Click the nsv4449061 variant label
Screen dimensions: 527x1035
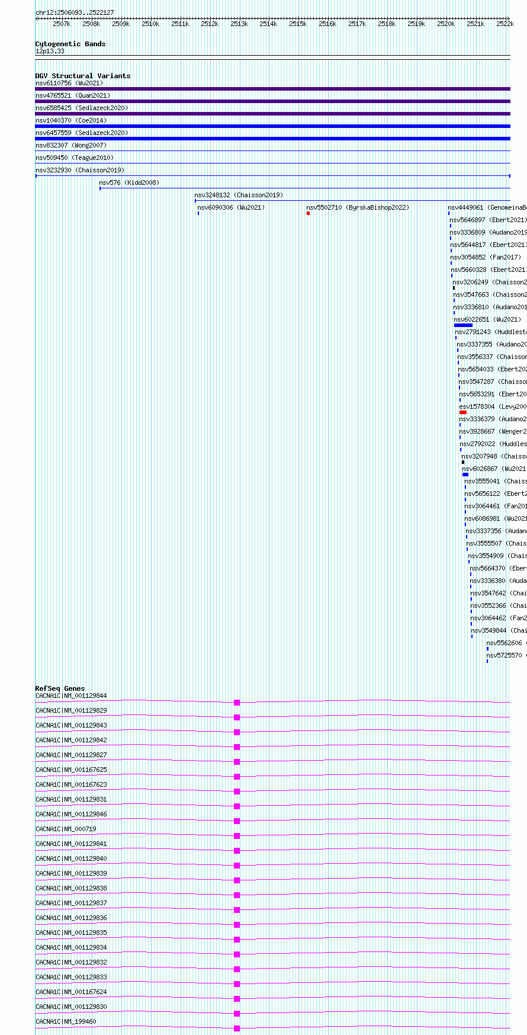pyautogui.click(x=487, y=208)
